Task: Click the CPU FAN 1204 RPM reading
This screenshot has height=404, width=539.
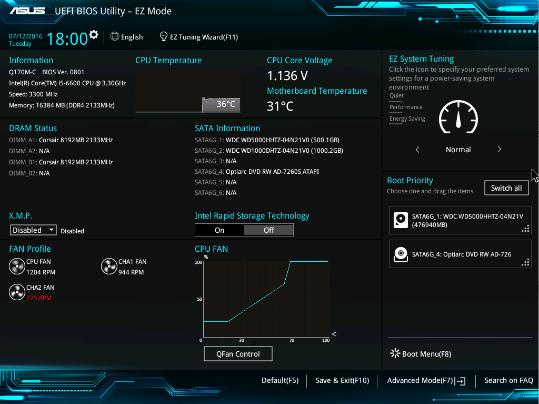Action: 41,272
